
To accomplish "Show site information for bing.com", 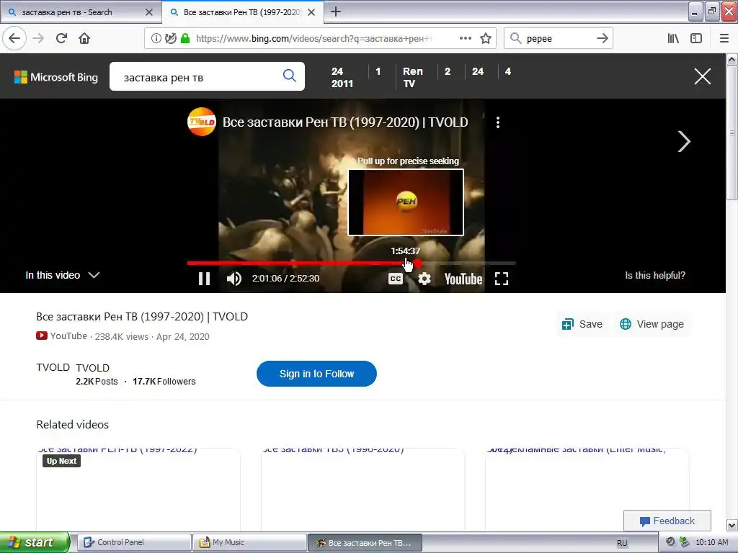I will [x=156, y=39].
